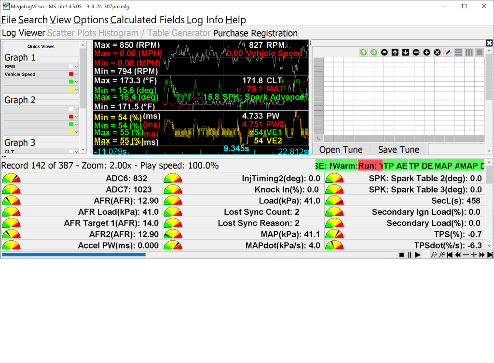Click the black equals icon in table toolbar

pyautogui.click(x=384, y=52)
